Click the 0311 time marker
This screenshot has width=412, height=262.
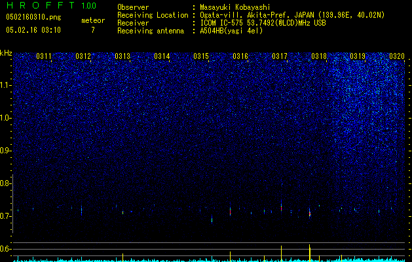click(x=44, y=56)
